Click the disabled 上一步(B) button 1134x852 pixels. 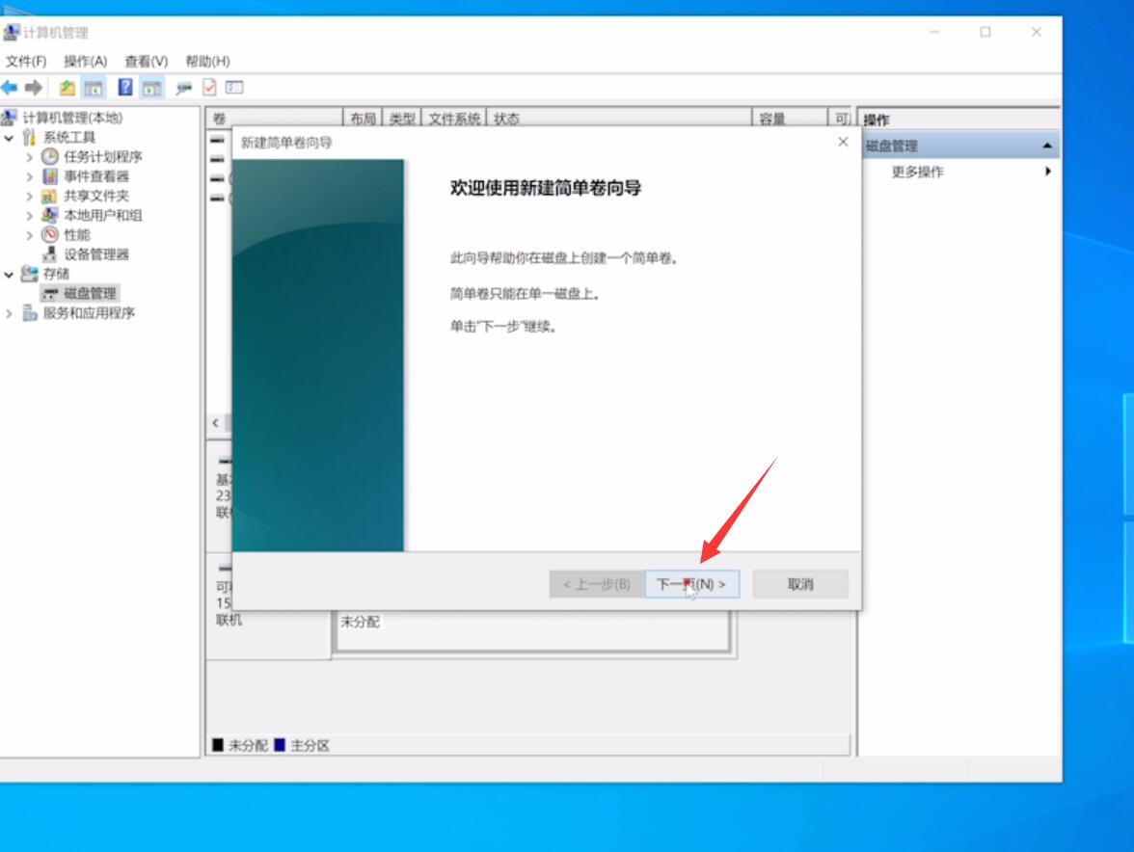pos(597,584)
